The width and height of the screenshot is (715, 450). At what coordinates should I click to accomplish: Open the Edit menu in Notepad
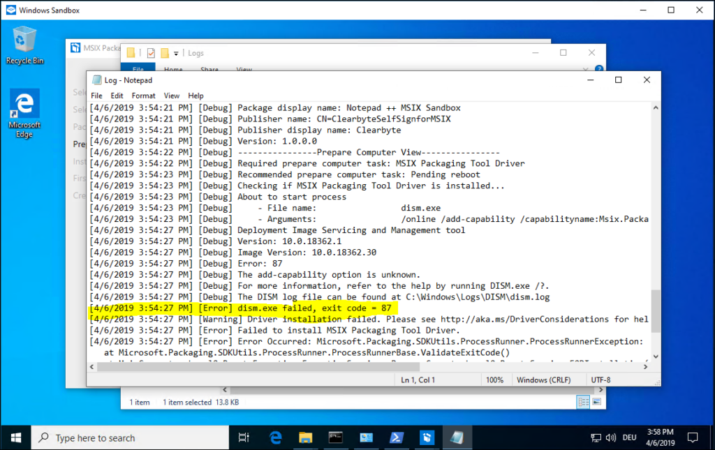(117, 96)
